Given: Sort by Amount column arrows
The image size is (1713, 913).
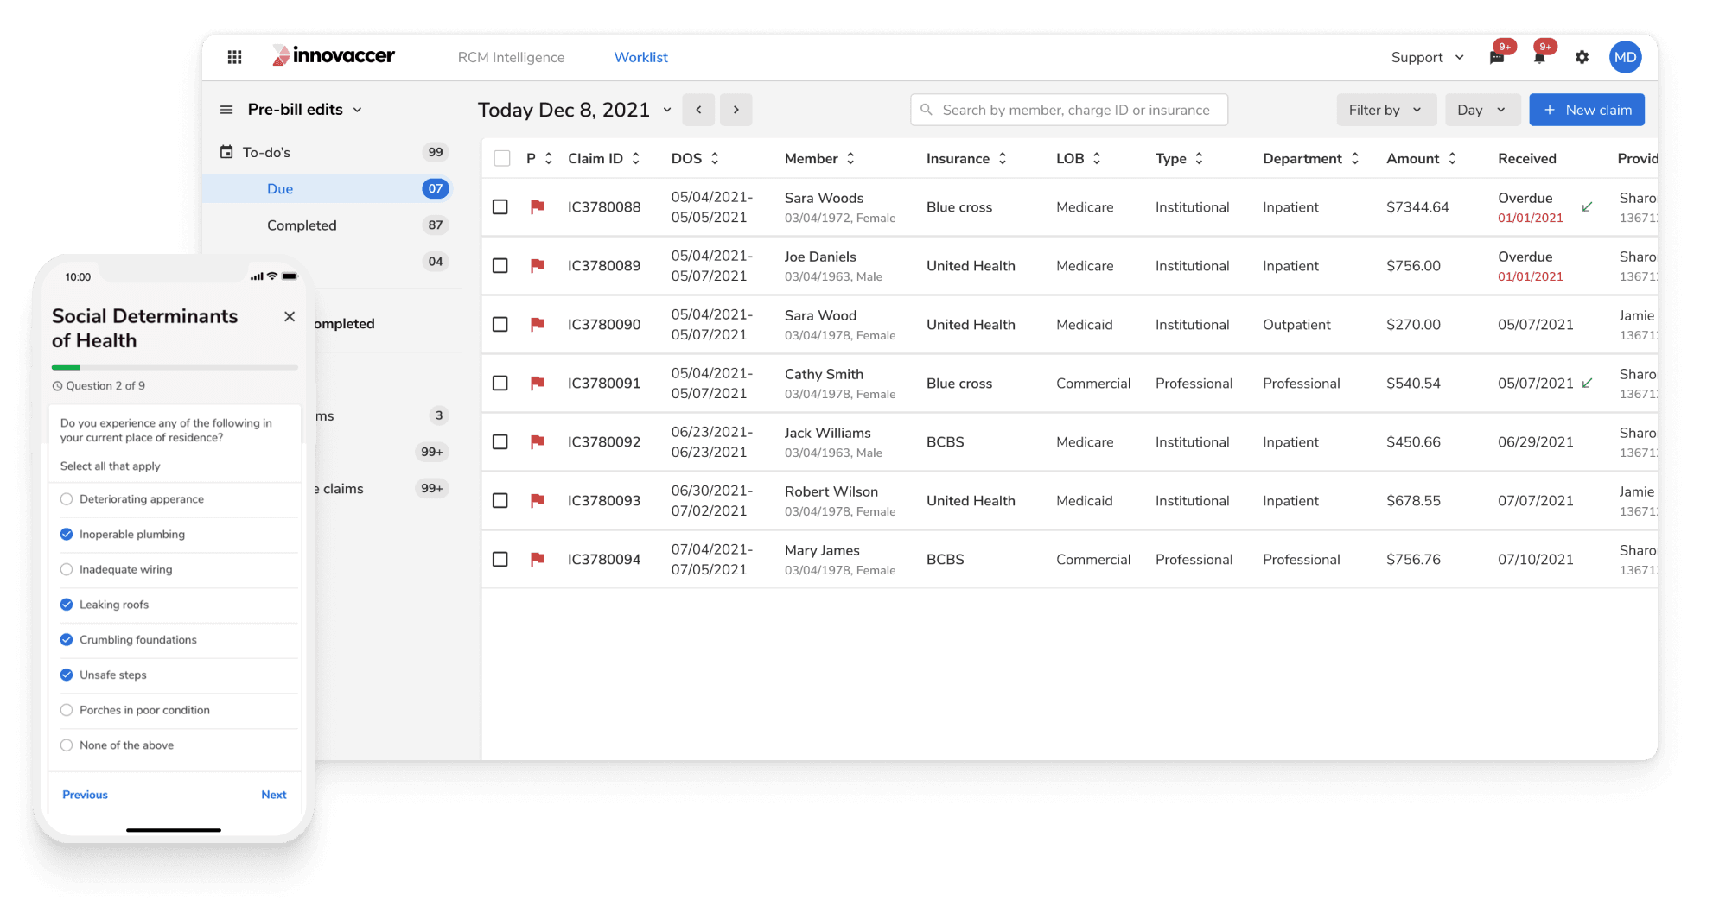Looking at the screenshot, I should point(1452,158).
